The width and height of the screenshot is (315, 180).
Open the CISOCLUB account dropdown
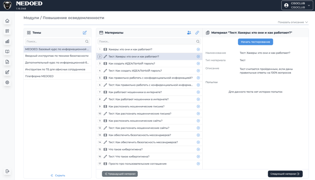point(297,6)
